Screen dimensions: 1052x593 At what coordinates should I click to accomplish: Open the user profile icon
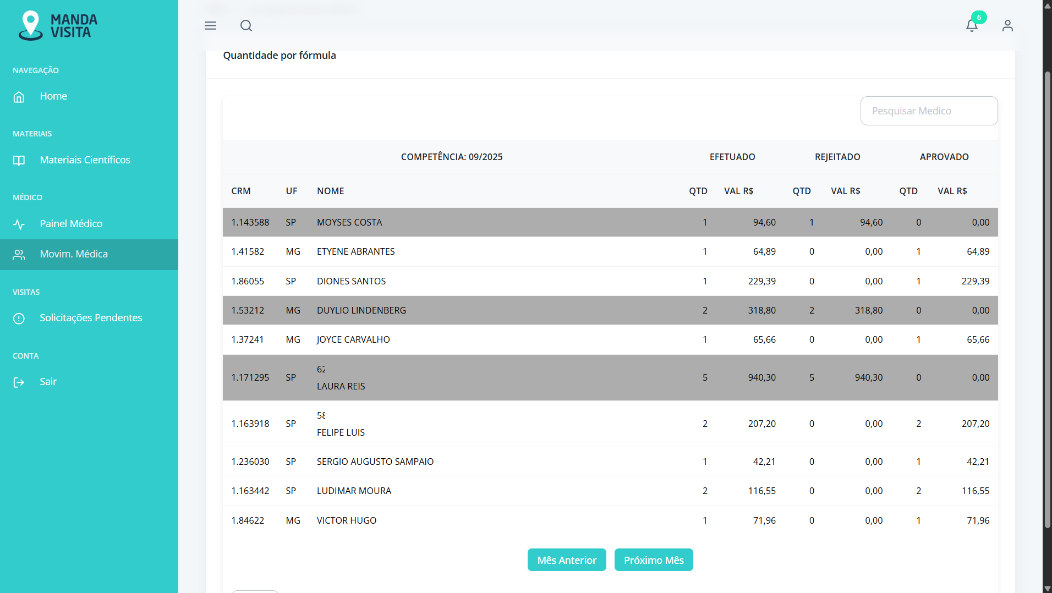coord(1007,26)
